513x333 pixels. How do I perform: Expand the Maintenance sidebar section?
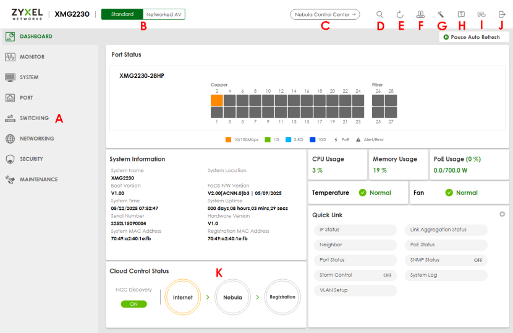[38, 179]
